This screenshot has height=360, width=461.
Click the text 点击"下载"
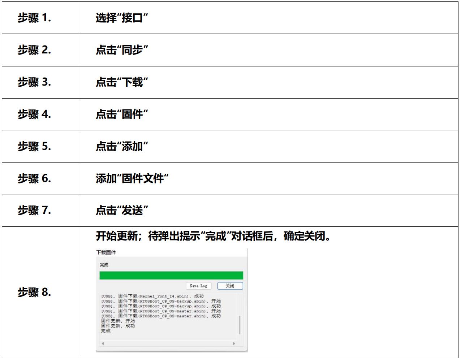pos(122,82)
